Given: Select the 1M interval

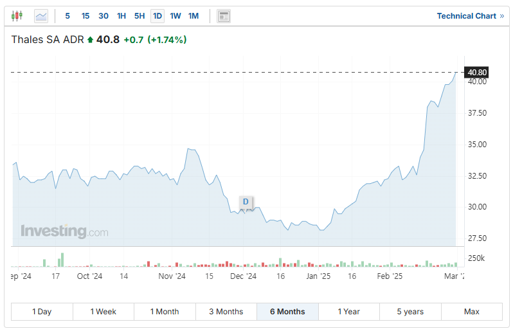Looking at the screenshot, I should pyautogui.click(x=194, y=15).
